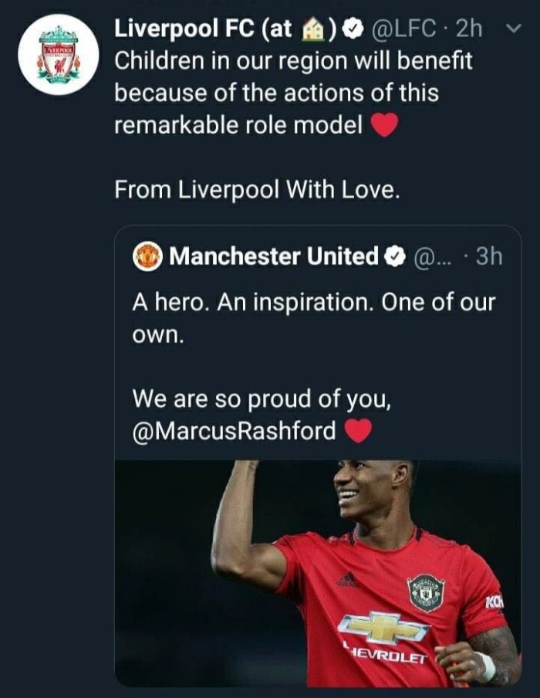This screenshot has height=698, width=540.
Task: Open the Liverpool FC profile avatar
Action: pyautogui.click(x=59, y=54)
